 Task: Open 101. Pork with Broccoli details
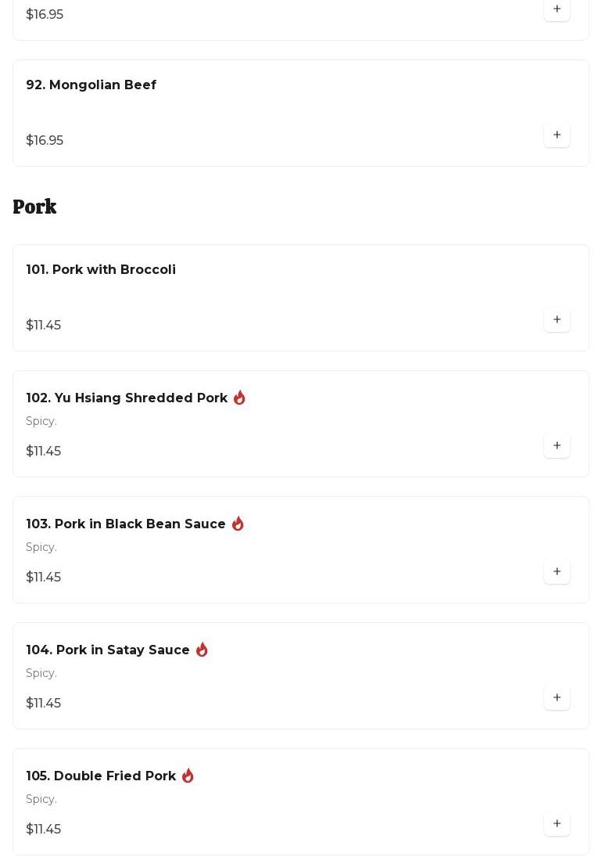(101, 269)
